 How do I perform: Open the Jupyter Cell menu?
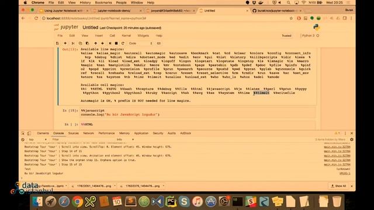[112, 36]
